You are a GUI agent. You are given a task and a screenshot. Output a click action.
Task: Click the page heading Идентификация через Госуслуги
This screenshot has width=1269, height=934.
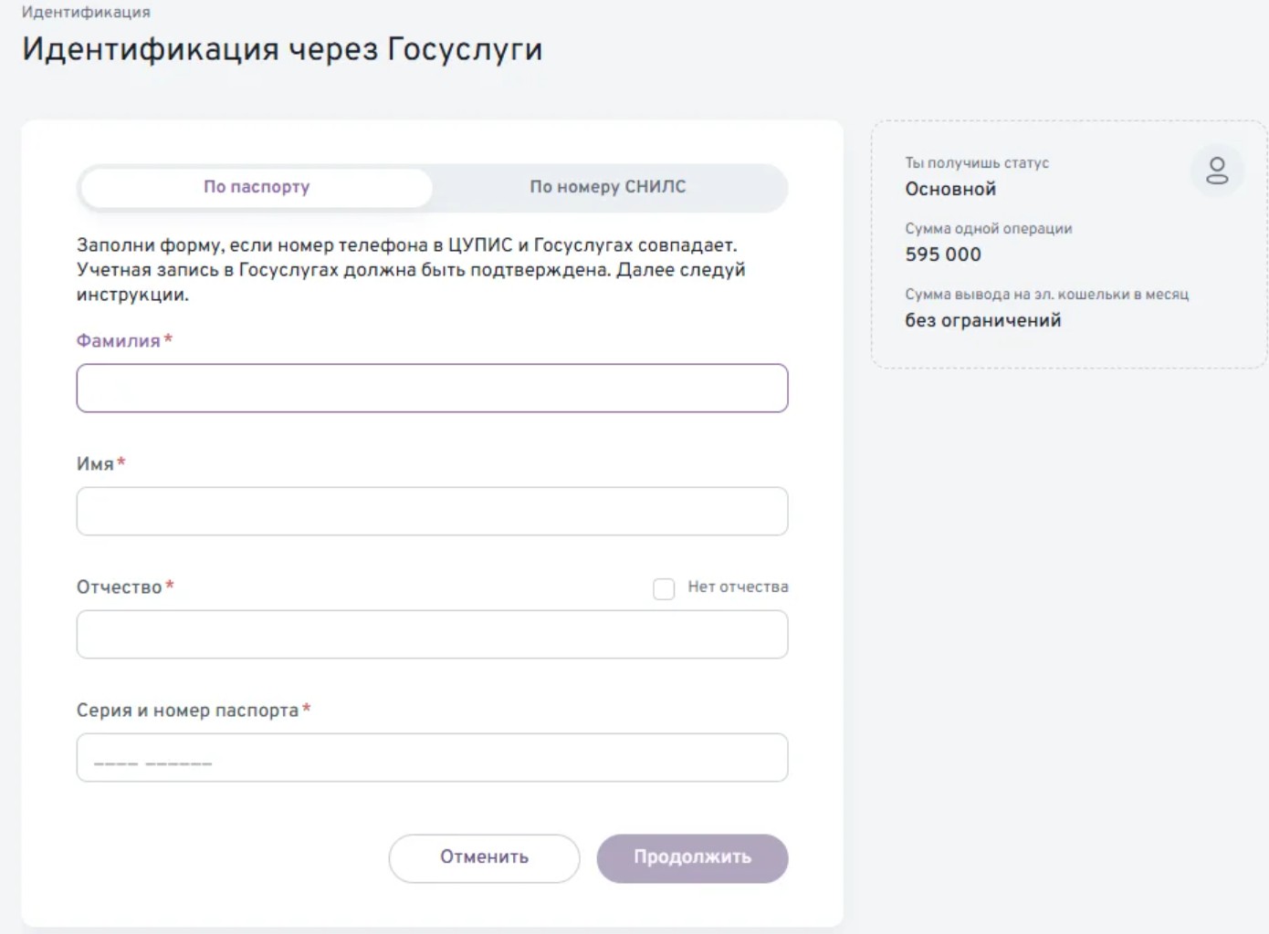point(283,47)
